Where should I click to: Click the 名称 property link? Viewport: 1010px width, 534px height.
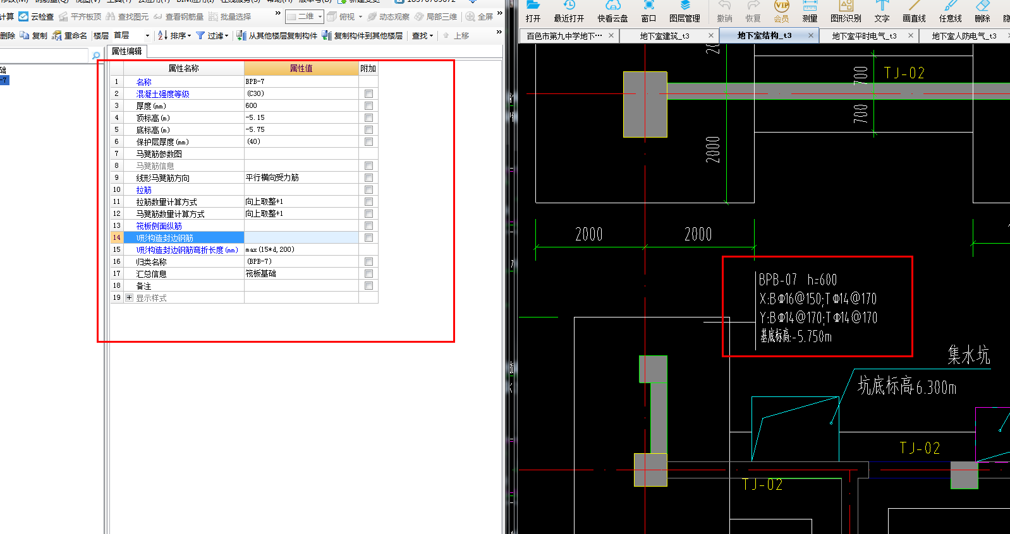point(143,82)
